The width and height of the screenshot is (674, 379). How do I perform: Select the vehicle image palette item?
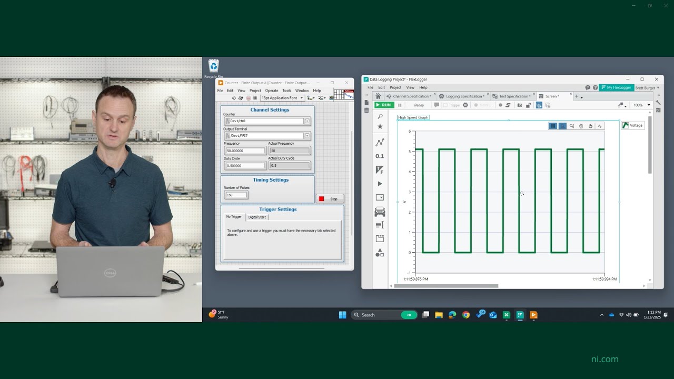coord(380,212)
